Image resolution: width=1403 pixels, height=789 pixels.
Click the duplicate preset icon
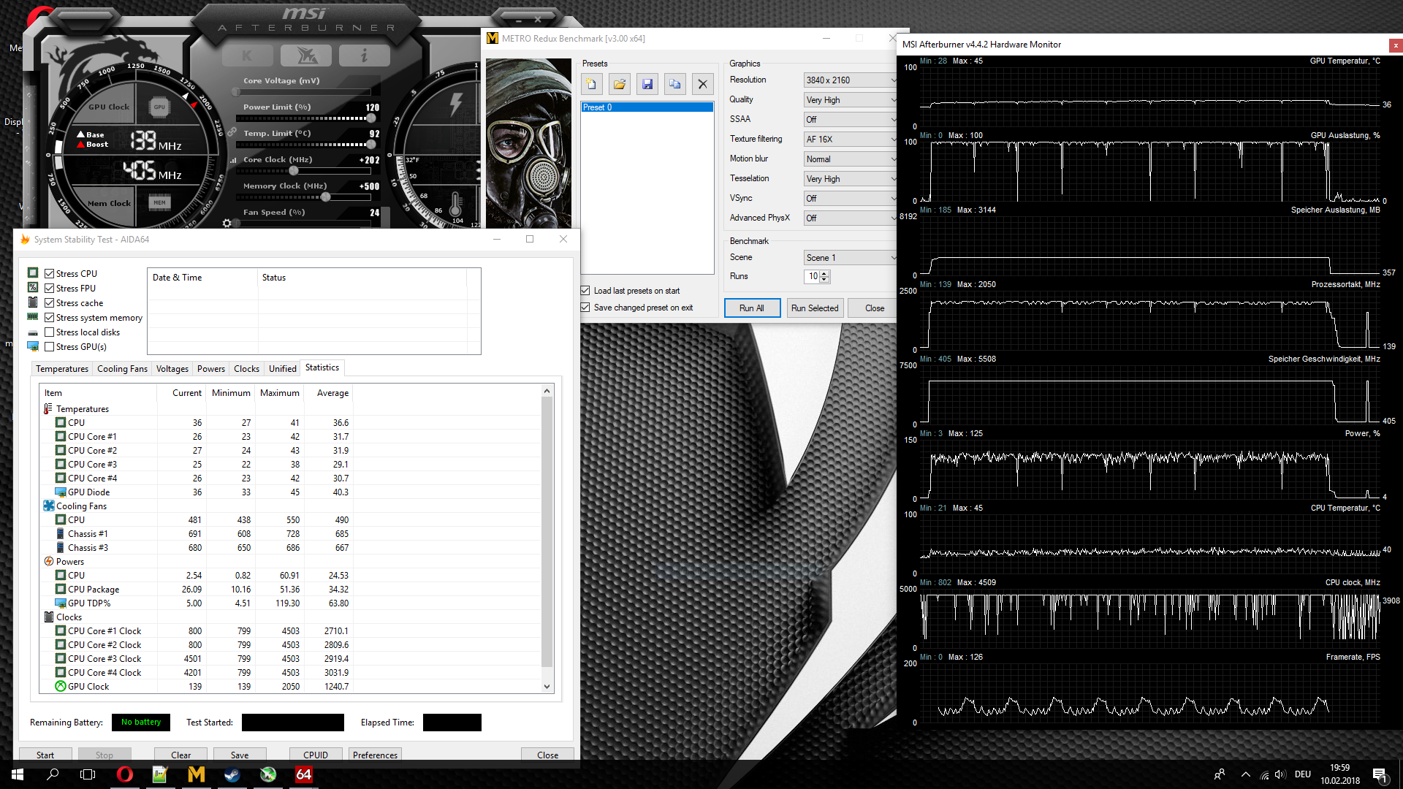click(675, 85)
